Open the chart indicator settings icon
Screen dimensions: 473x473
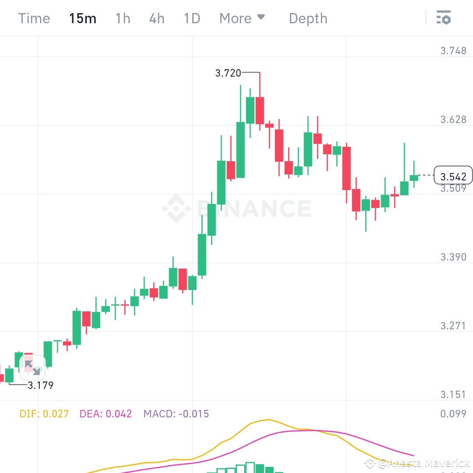click(444, 18)
